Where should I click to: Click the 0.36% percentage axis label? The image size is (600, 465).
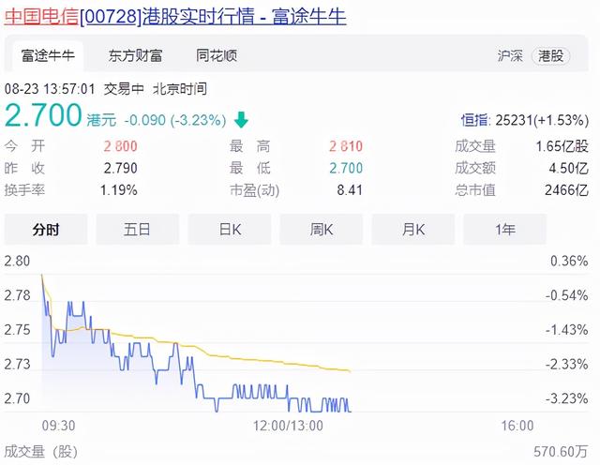569,261
